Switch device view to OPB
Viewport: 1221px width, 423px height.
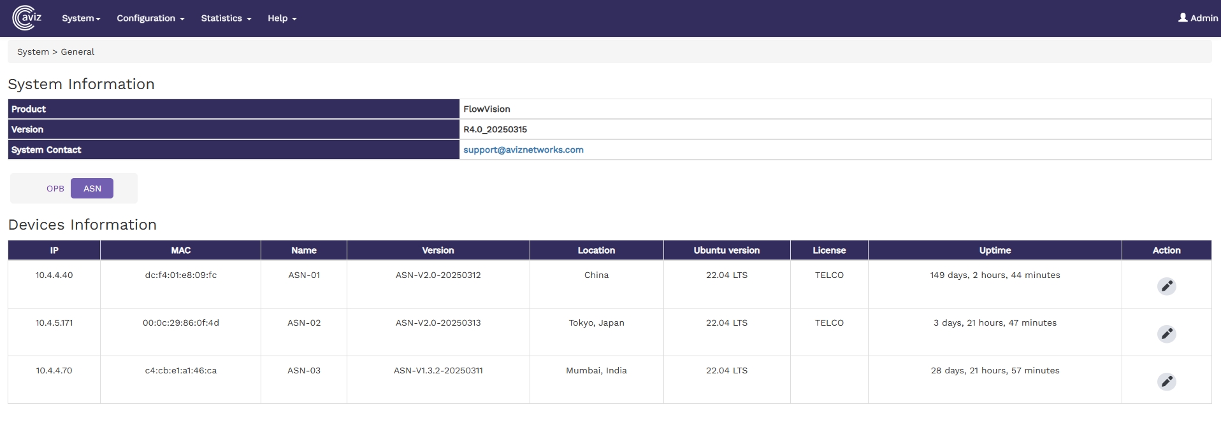[x=55, y=188]
